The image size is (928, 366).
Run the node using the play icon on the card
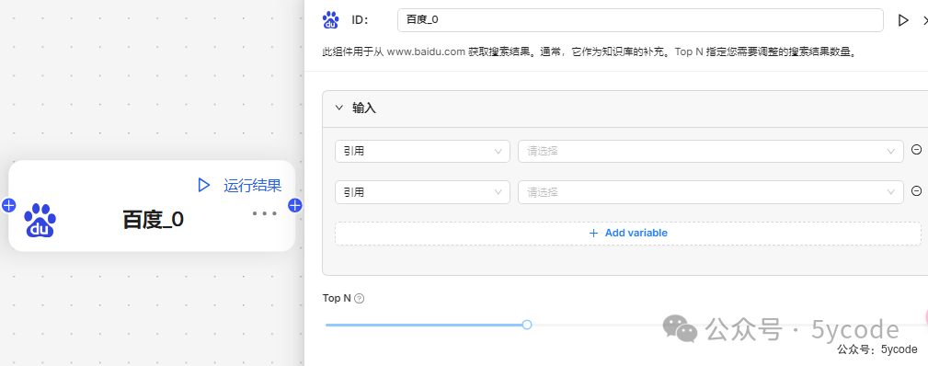[x=203, y=186]
